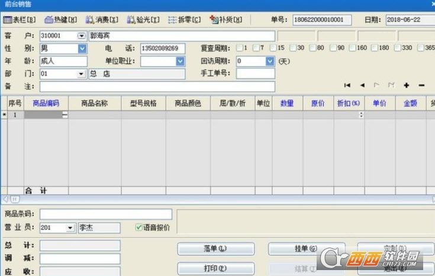The height and width of the screenshot is (276, 435).
Task: Check the 30-day 复查周期 checkbox
Action: tap(293, 48)
